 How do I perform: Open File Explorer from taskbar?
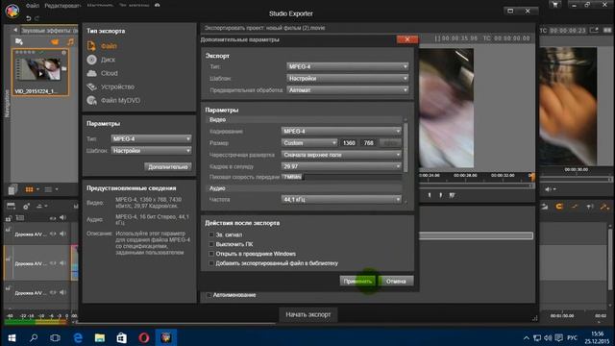[x=100, y=337]
